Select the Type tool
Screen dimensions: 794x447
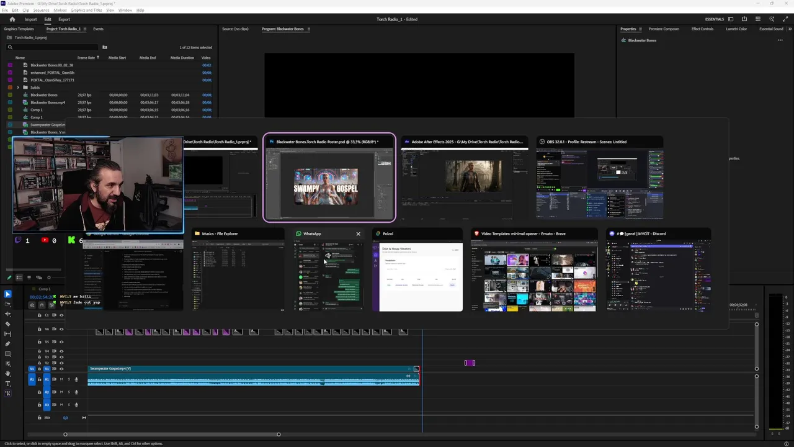click(x=7, y=383)
